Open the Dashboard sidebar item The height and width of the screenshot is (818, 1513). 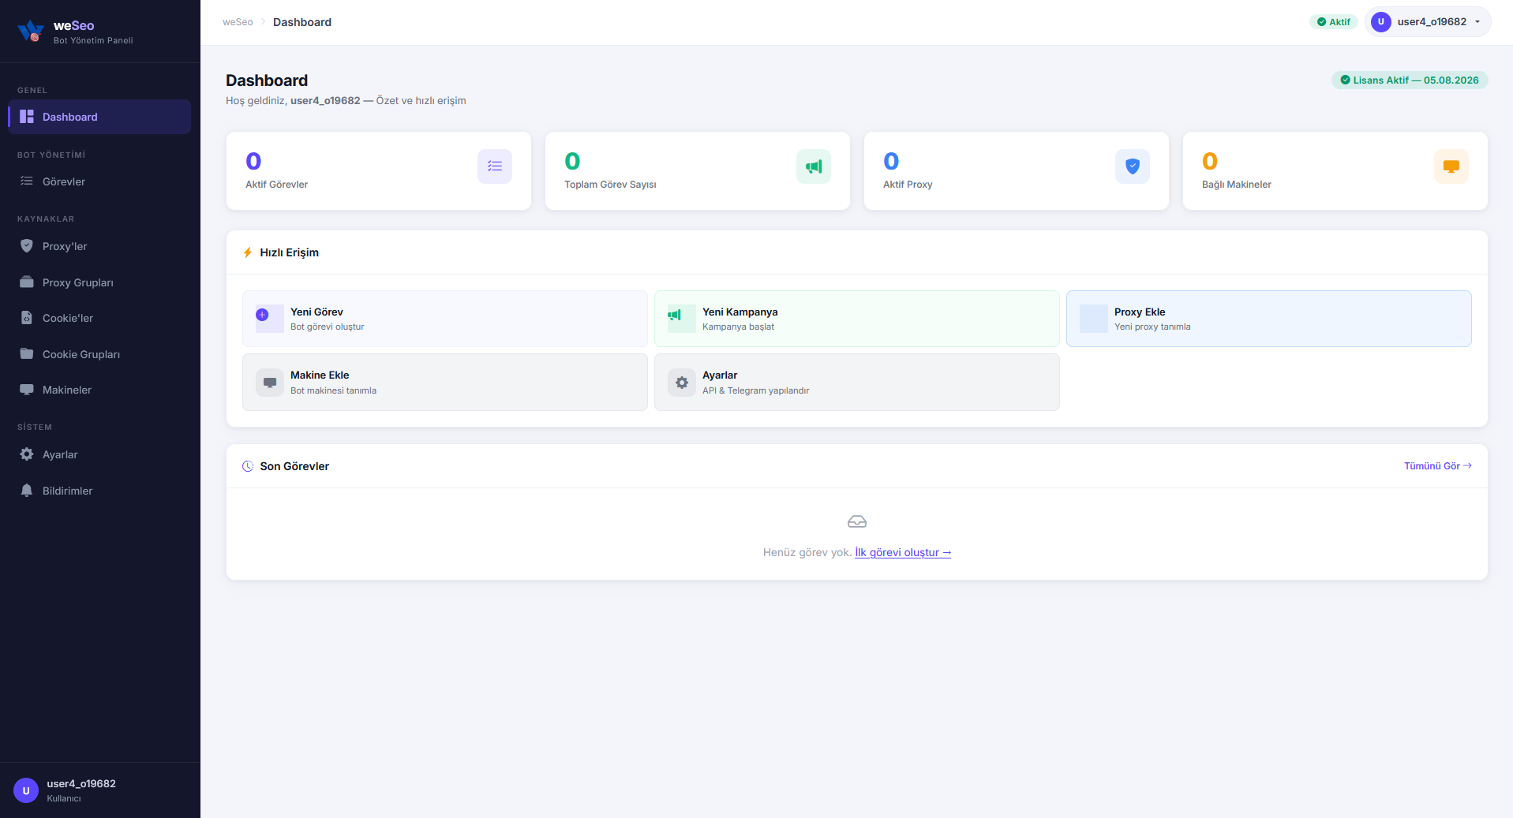click(99, 117)
